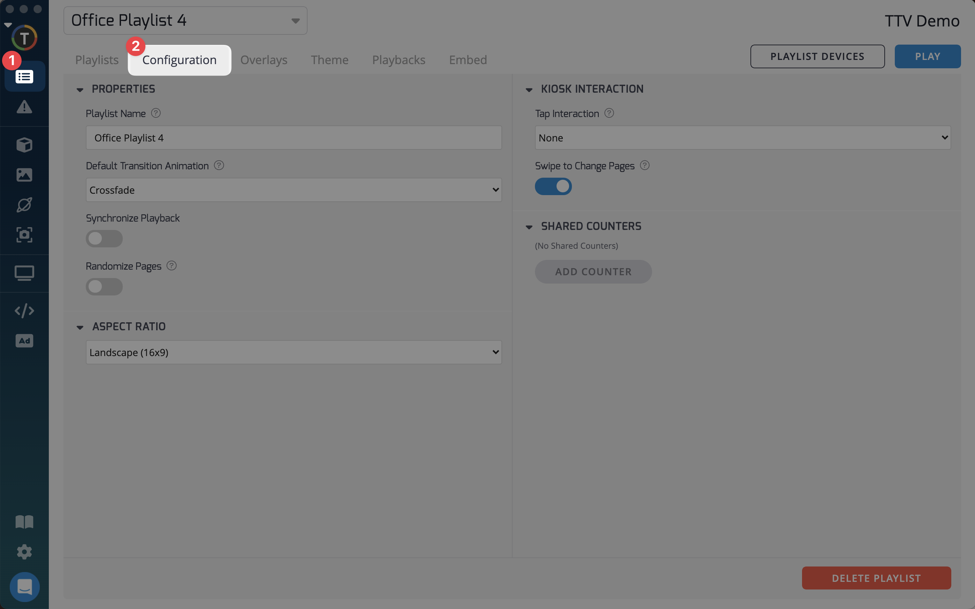Turn on Randomize Pages switch

(104, 287)
